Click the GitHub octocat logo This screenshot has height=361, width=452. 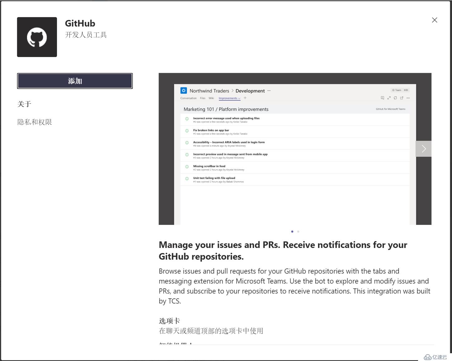coord(37,37)
